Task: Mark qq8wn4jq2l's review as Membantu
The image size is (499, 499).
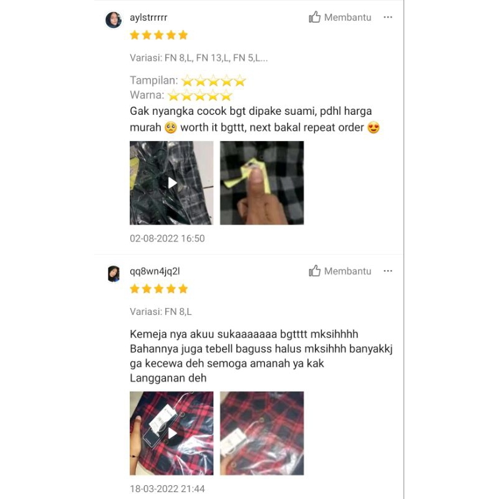Action: [340, 271]
